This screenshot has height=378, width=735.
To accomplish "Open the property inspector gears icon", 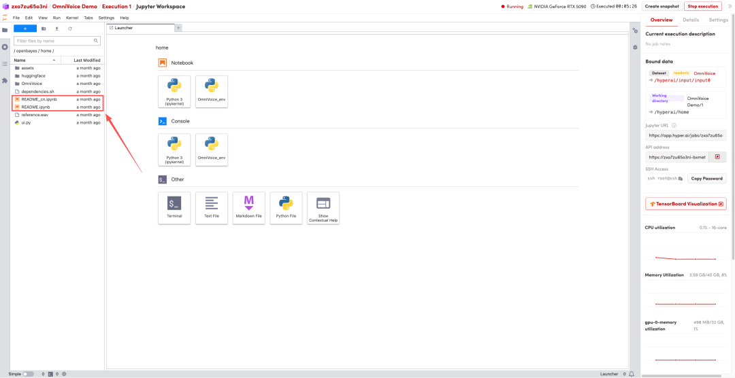I will (635, 31).
